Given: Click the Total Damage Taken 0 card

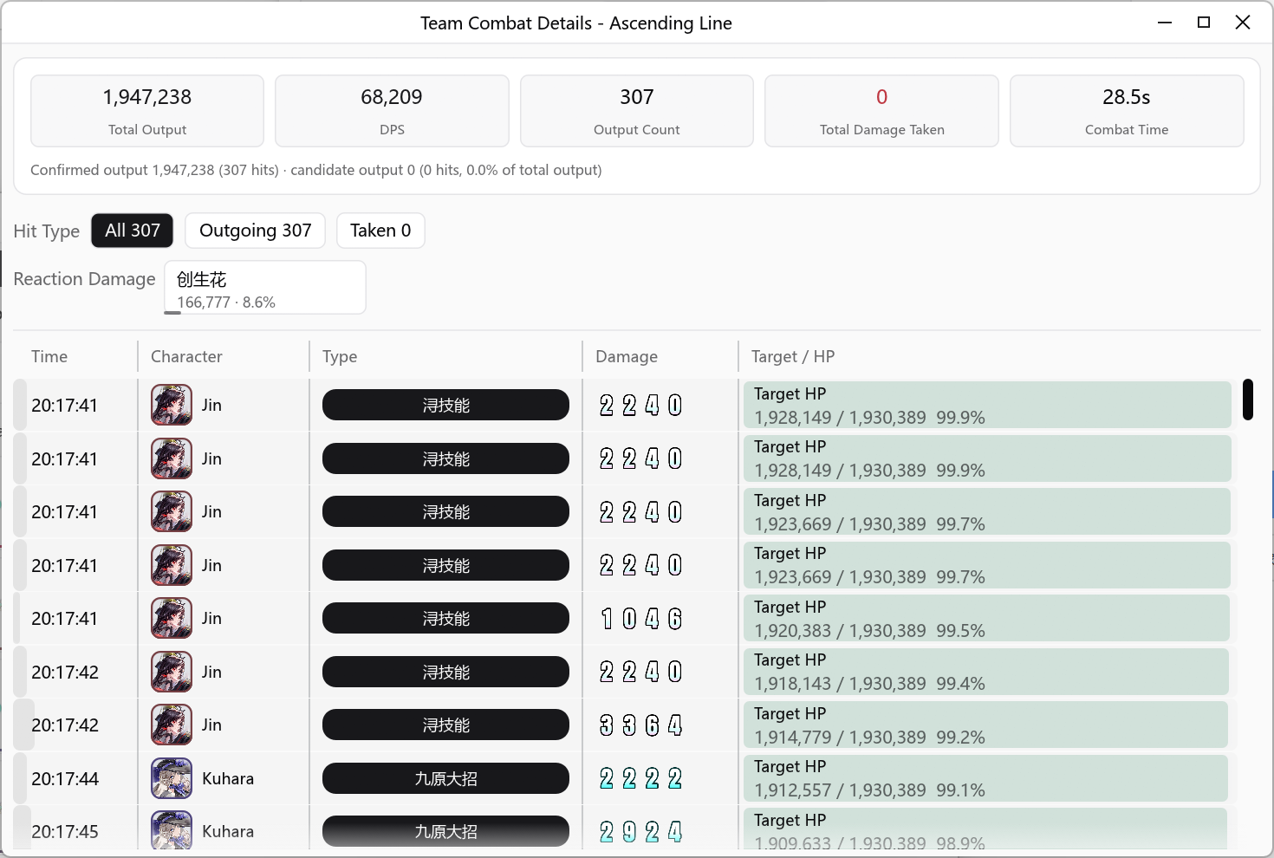Looking at the screenshot, I should click(881, 111).
